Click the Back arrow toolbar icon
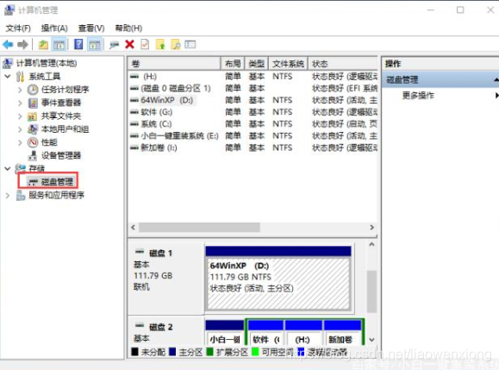Screen dimensions: 499x370 8,44
